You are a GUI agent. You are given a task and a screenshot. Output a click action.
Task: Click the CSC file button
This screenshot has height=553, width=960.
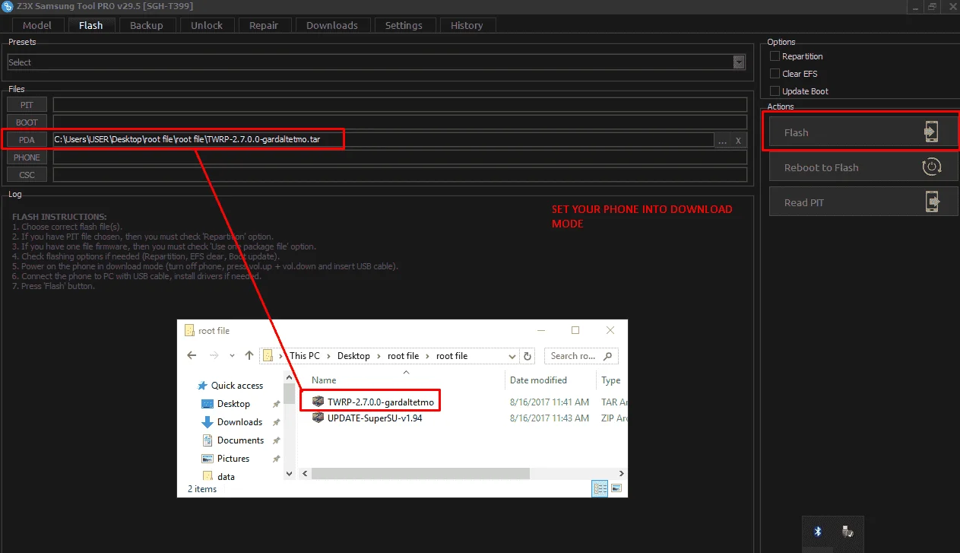click(x=27, y=175)
